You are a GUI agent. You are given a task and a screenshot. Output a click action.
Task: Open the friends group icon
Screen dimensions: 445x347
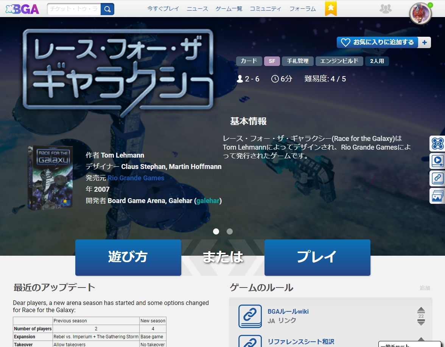(385, 9)
